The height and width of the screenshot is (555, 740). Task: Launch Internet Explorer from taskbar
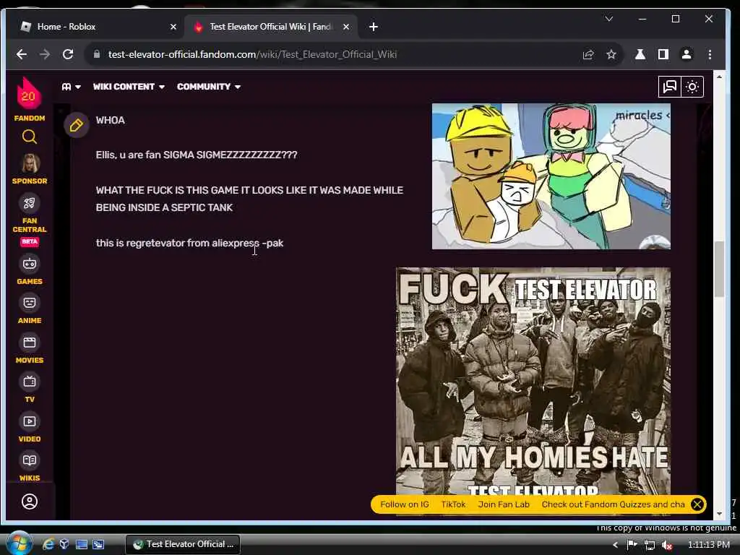(48, 544)
